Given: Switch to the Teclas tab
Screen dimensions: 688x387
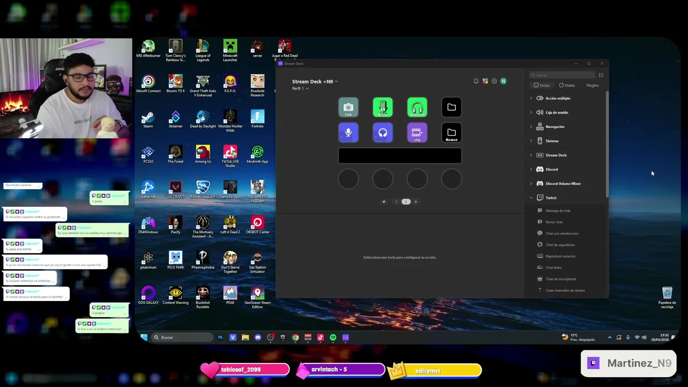Looking at the screenshot, I should click(x=542, y=85).
